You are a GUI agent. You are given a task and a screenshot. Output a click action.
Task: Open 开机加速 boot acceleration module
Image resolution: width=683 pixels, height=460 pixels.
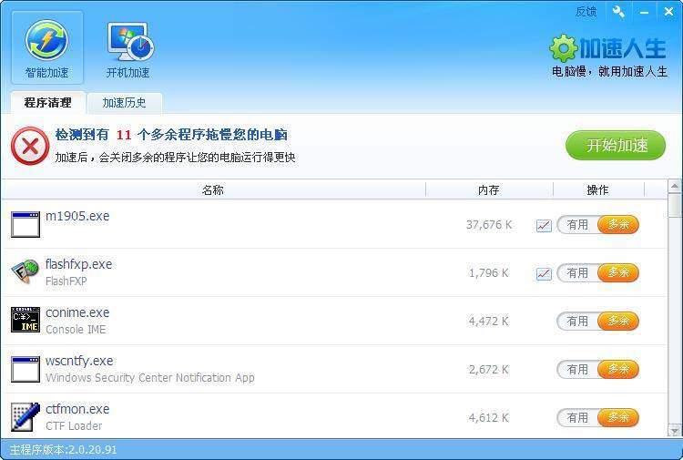click(x=127, y=47)
